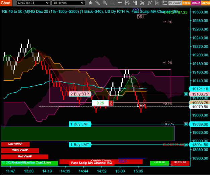Click the 18991.50 cyan price marker
Viewport: 210px width, 175px height.
pos(200,145)
